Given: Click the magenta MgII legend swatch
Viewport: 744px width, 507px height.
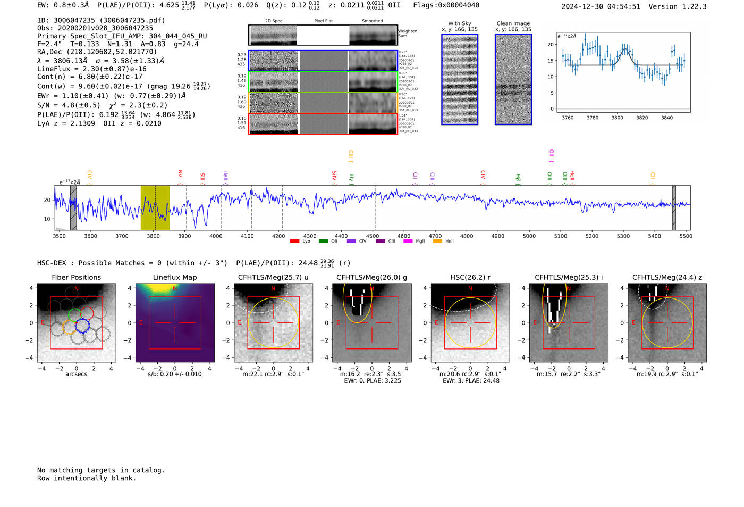Looking at the screenshot, I should tap(408, 242).
